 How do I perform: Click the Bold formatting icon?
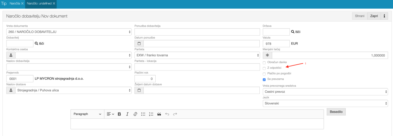[x=119, y=114]
